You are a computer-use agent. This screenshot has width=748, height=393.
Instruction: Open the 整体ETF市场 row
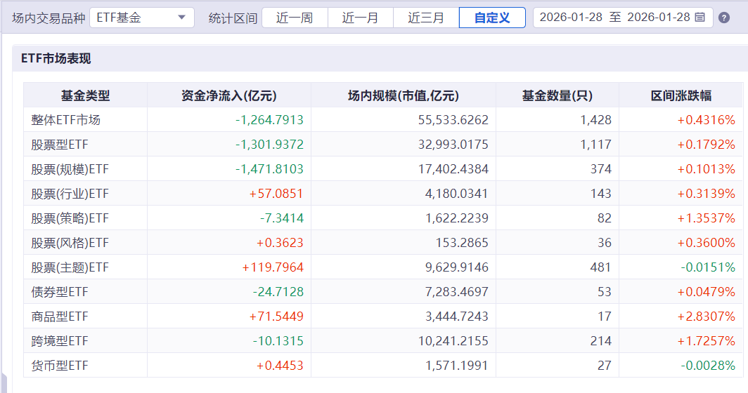(383, 119)
